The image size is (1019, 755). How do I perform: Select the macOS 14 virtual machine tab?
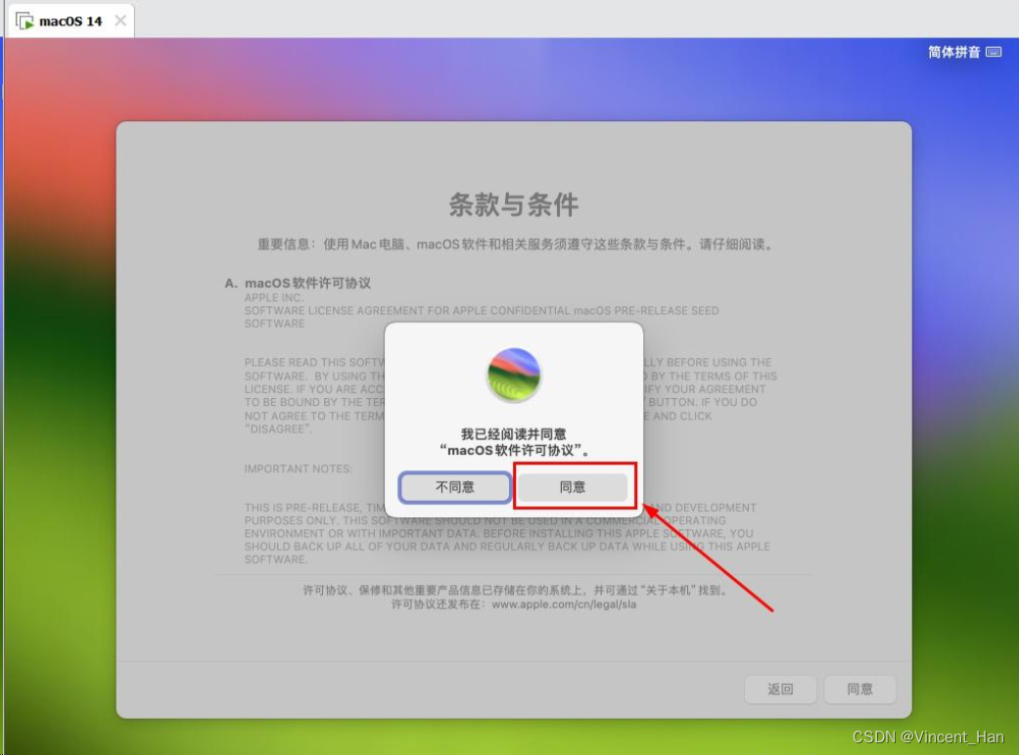click(x=70, y=21)
